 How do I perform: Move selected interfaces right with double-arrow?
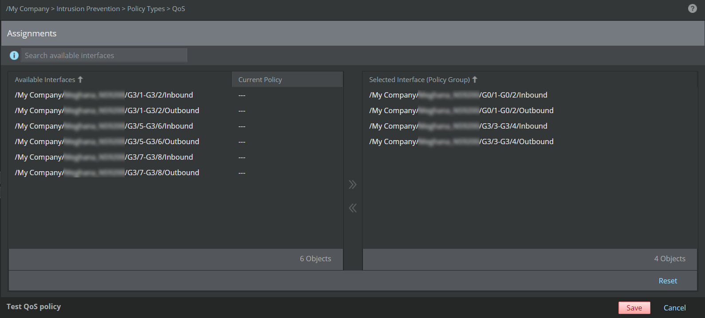tap(353, 185)
